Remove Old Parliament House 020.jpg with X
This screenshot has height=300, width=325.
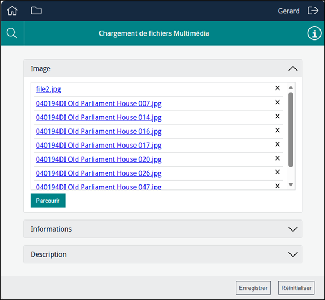point(277,158)
